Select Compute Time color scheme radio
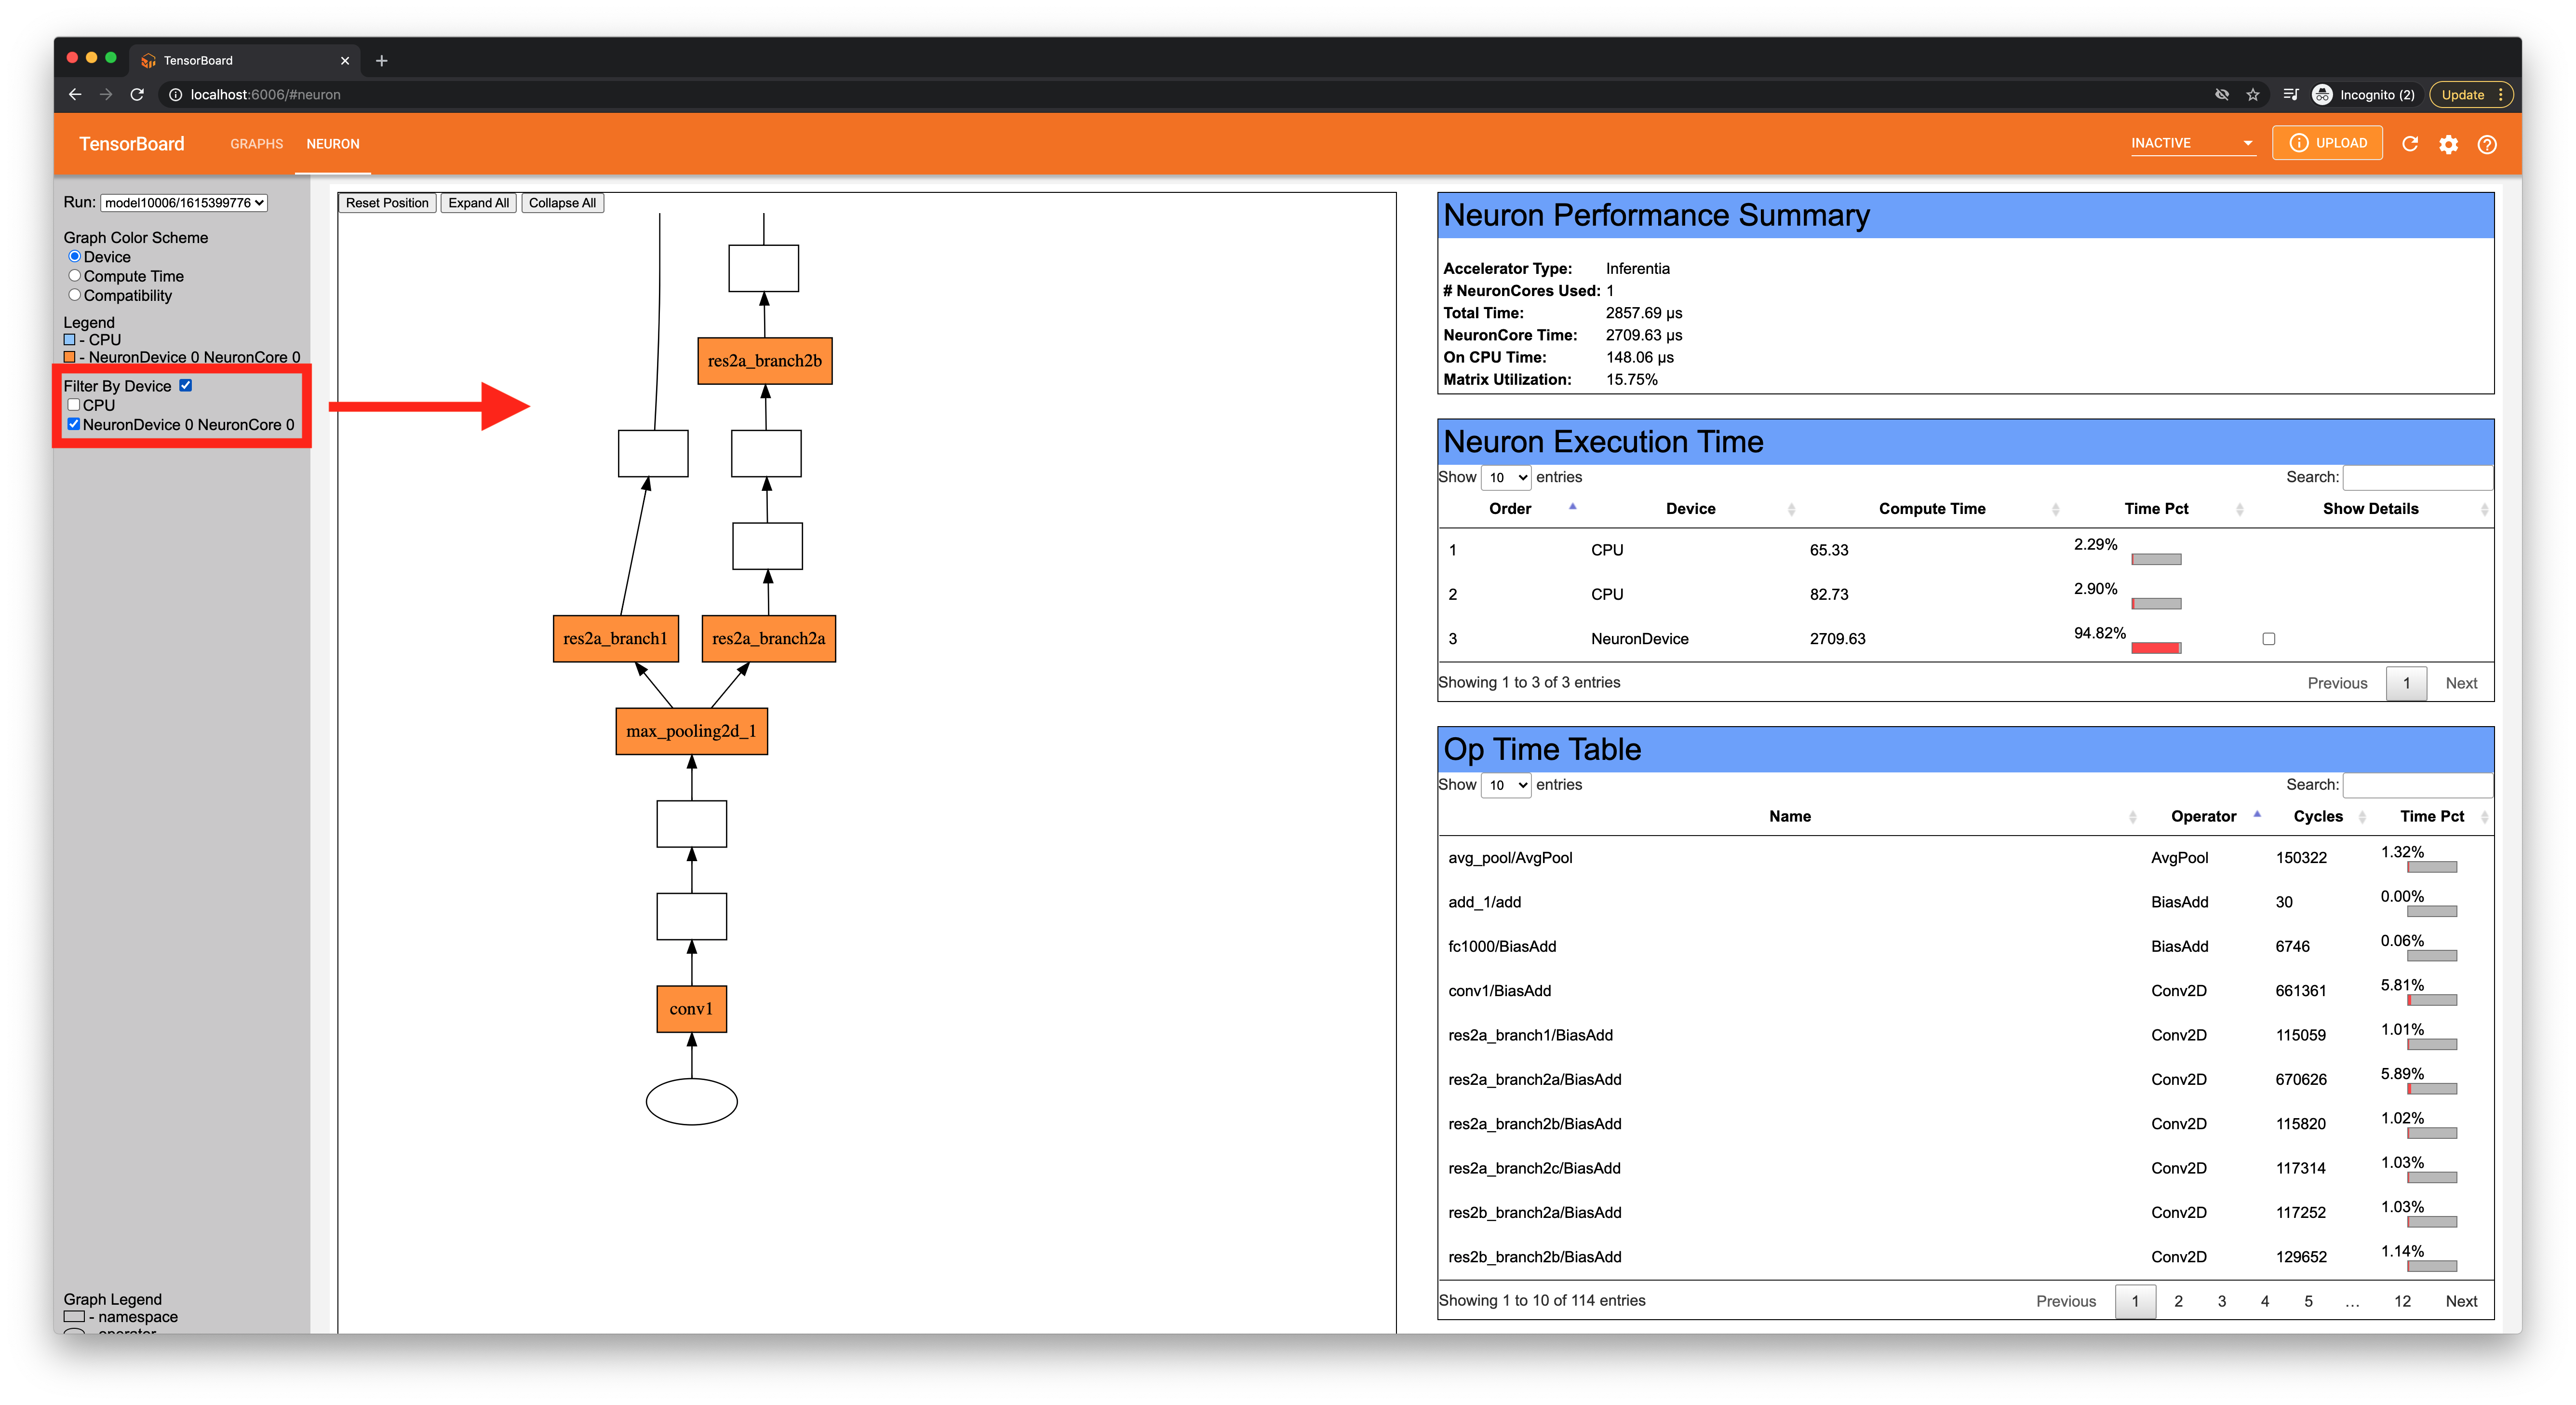Viewport: 2576px width, 1405px height. [x=75, y=276]
